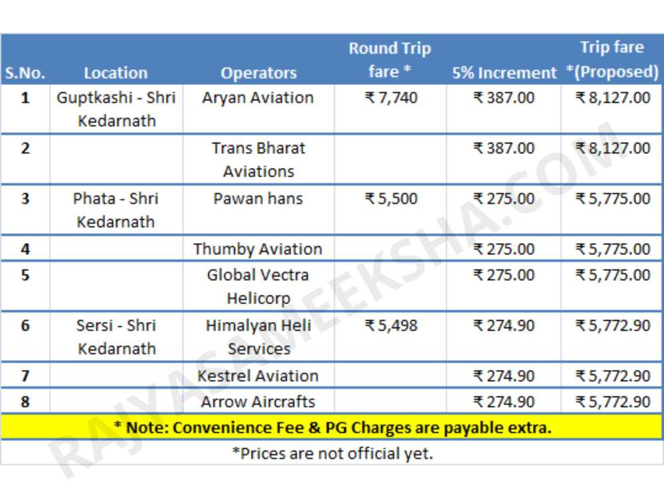This screenshot has width=664, height=498.
Task: Click the ₹5,500 fare cell
Action: click(390, 199)
